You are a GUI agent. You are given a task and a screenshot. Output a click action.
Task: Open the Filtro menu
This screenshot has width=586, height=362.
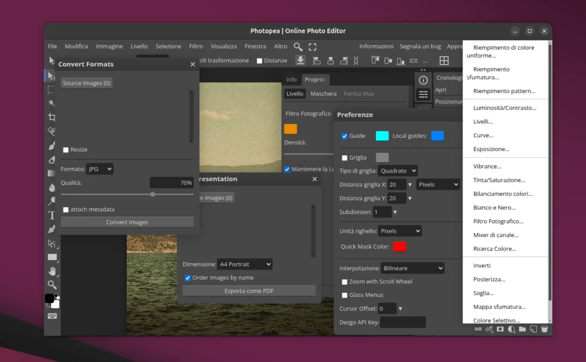tap(196, 46)
